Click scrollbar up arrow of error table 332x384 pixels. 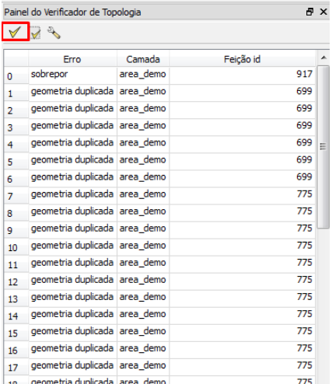pyautogui.click(x=323, y=58)
